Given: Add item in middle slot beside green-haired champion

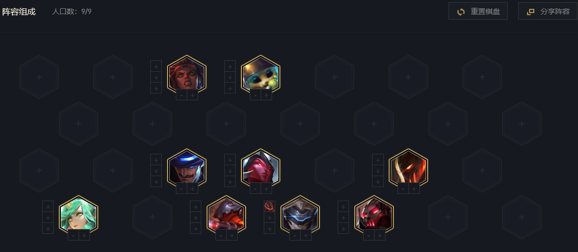Looking at the screenshot, I should coord(48,217).
